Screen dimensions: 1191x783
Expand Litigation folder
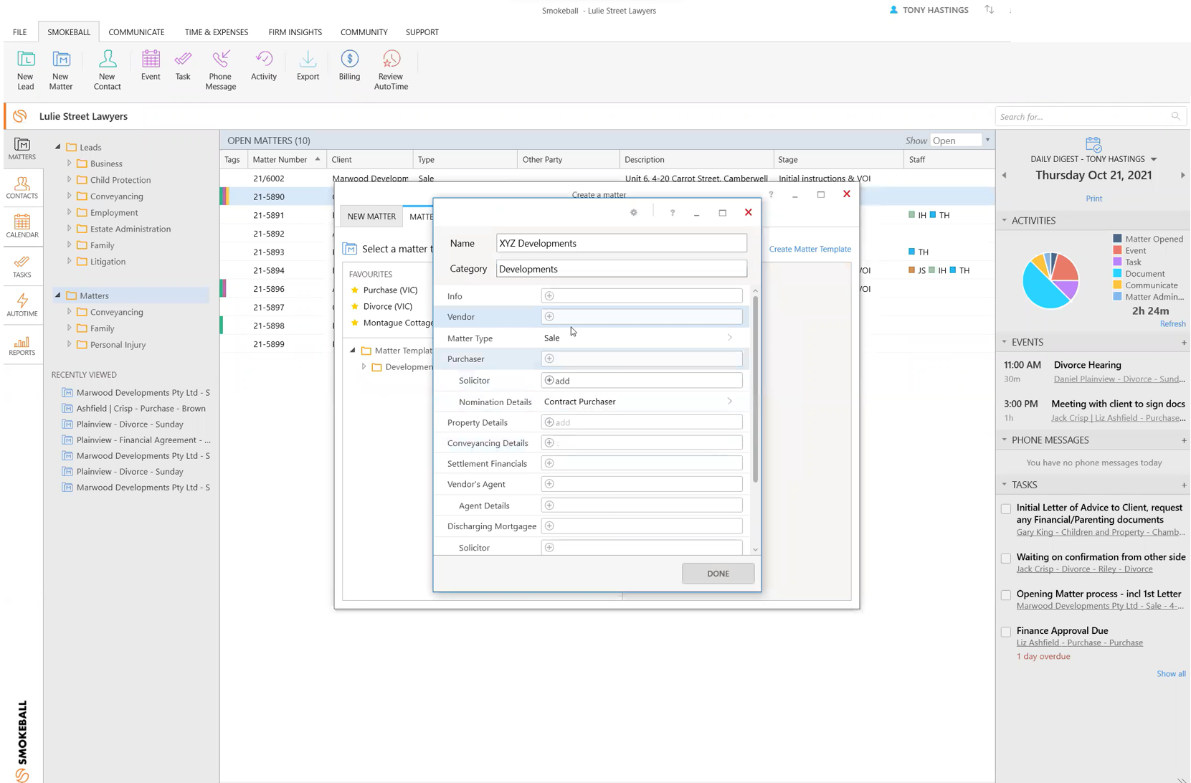(70, 261)
